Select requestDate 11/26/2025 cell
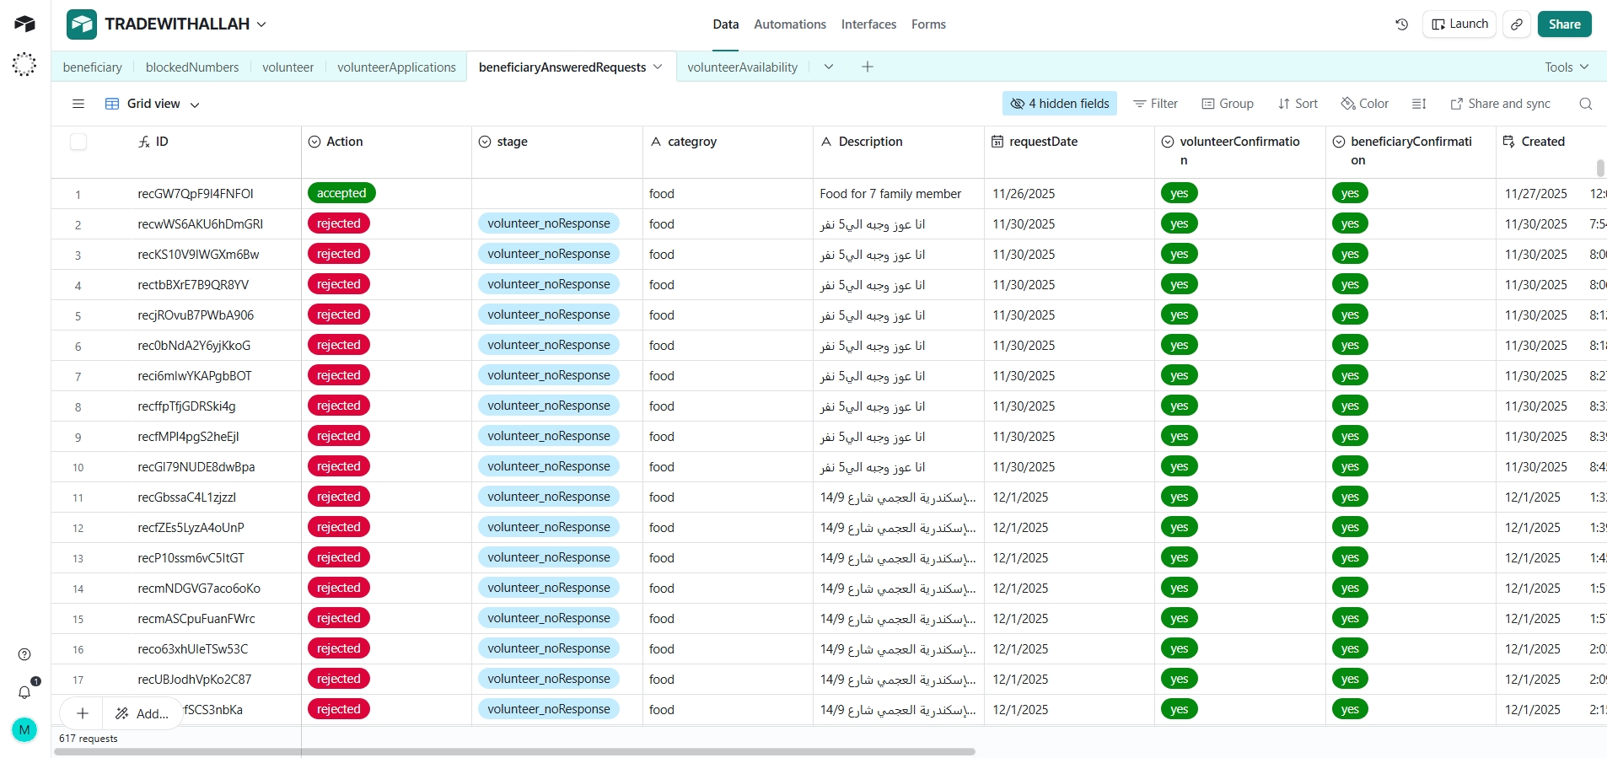The image size is (1607, 758). (x=1069, y=194)
